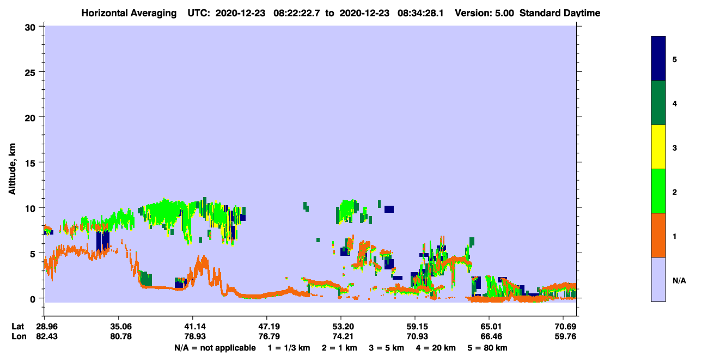The height and width of the screenshot is (363, 708).
Task: Click the 'Lat' row label
Action: click(18, 327)
